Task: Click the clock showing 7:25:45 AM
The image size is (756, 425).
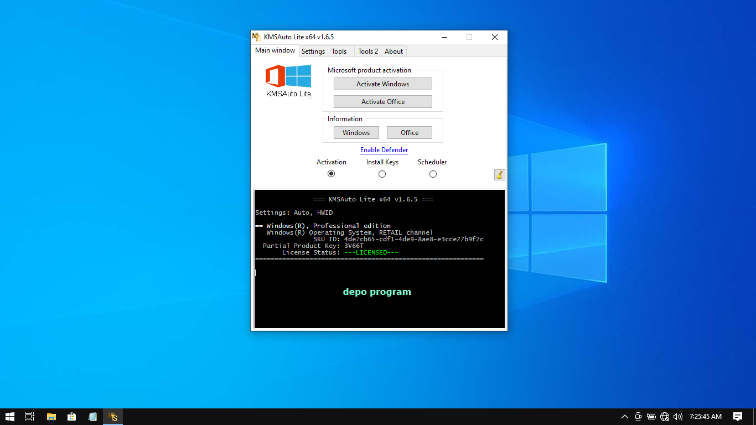Action: (706, 417)
